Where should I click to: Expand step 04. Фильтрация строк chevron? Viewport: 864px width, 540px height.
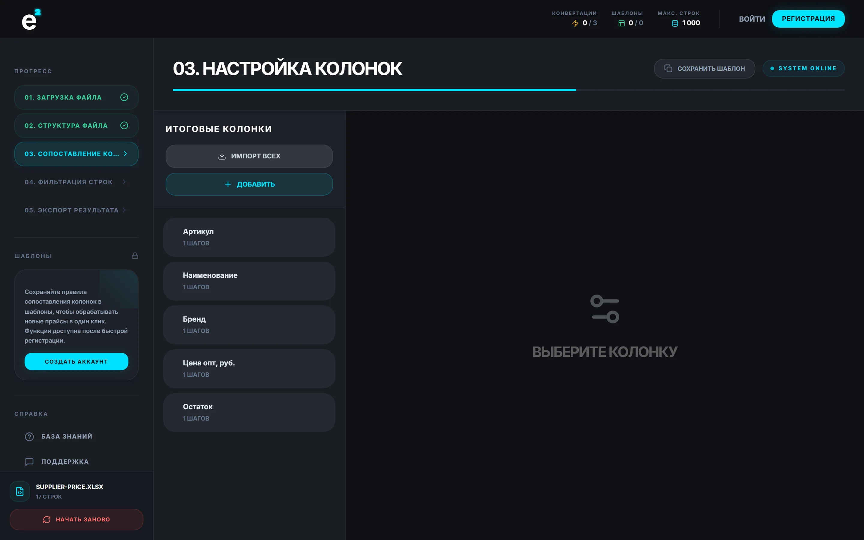pyautogui.click(x=124, y=182)
